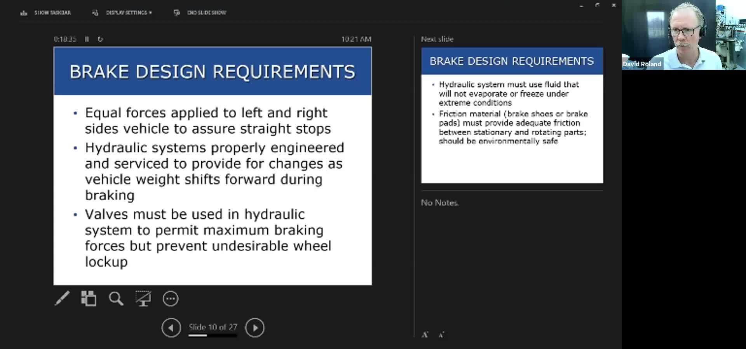This screenshot has width=746, height=349.
Task: Open see all slides grid view
Action: pos(89,299)
